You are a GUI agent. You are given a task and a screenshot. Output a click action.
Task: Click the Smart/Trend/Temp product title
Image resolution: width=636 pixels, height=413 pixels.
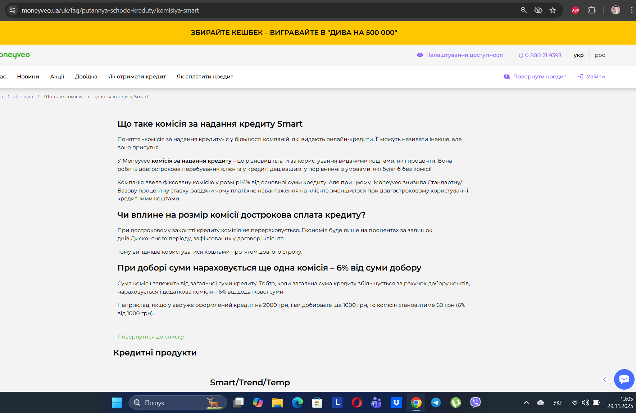[x=250, y=382]
